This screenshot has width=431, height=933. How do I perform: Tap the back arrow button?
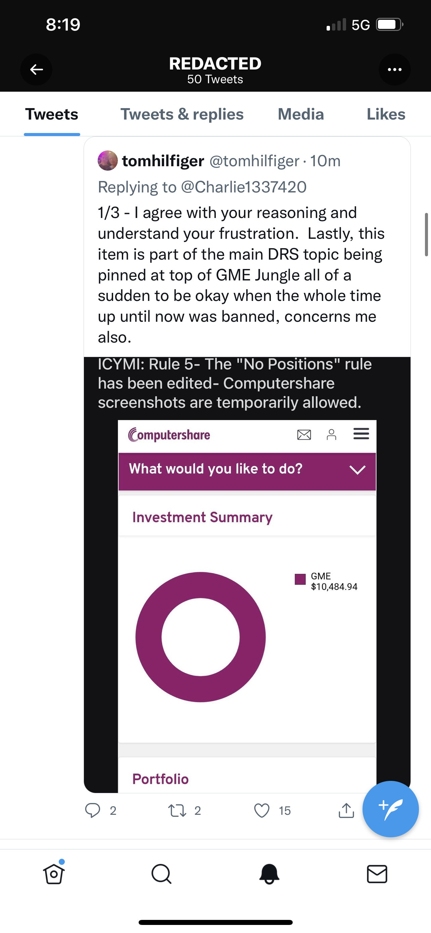pos(36,69)
